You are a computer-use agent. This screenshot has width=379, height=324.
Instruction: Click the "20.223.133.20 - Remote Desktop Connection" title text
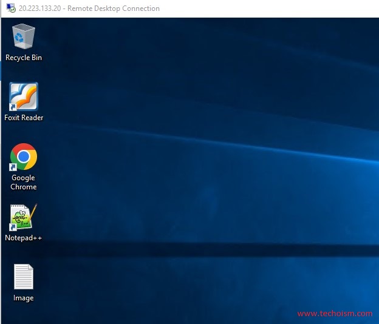89,8
